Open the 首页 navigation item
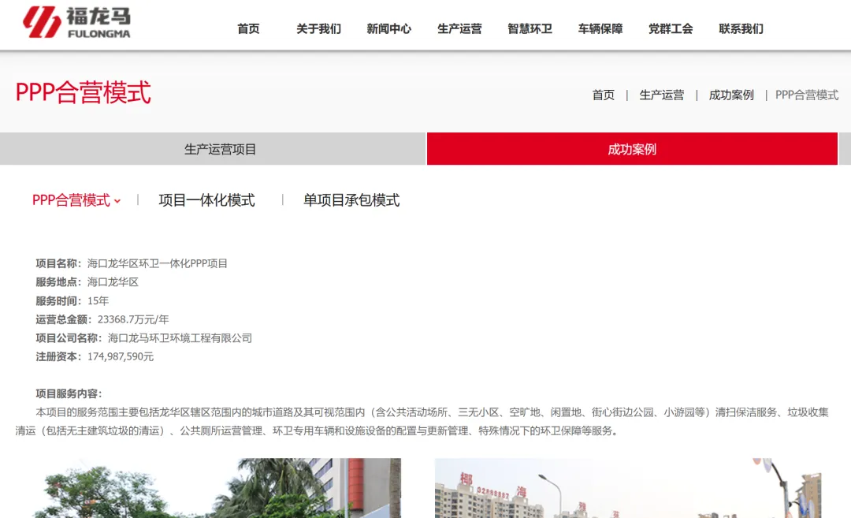851x518 pixels. (247, 28)
